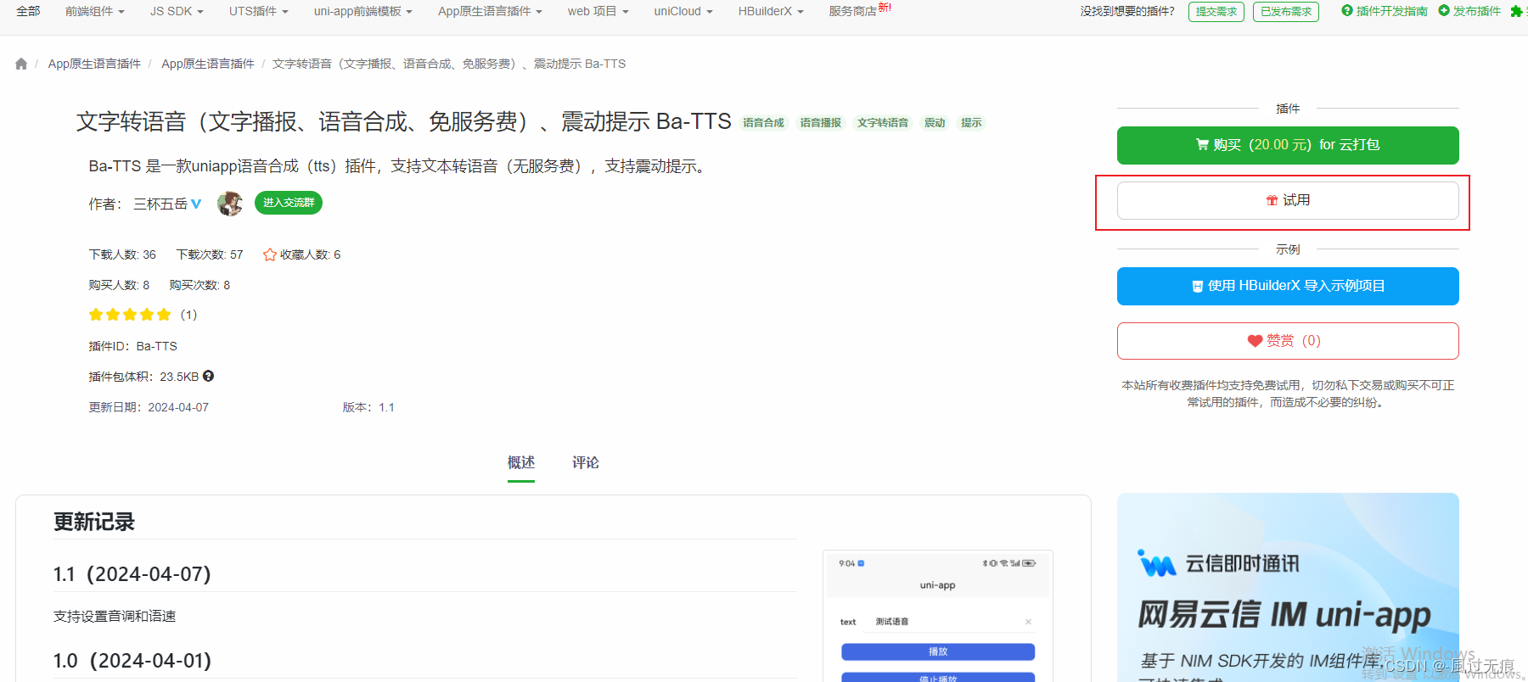The height and width of the screenshot is (682, 1528).
Task: Click the 下载人数: 36 text
Action: tap(122, 254)
